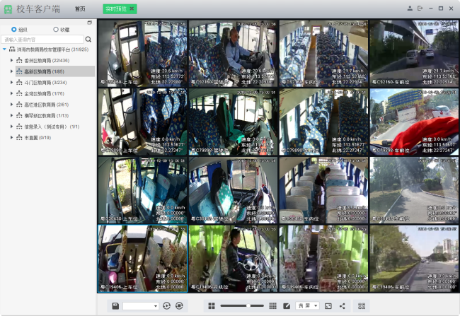This screenshot has width=460, height=316.
Task: Click the save view icon in bottom toolbar
Action: (x=115, y=305)
